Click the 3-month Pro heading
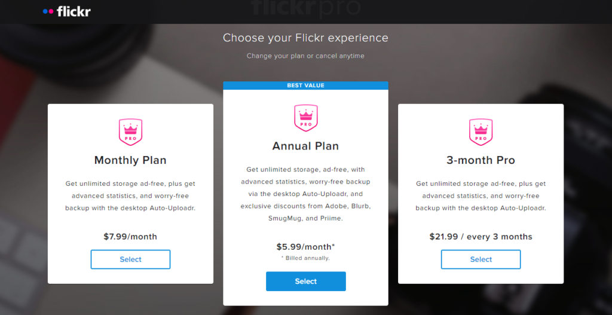Screen dimensions: 612x315 [x=481, y=160]
